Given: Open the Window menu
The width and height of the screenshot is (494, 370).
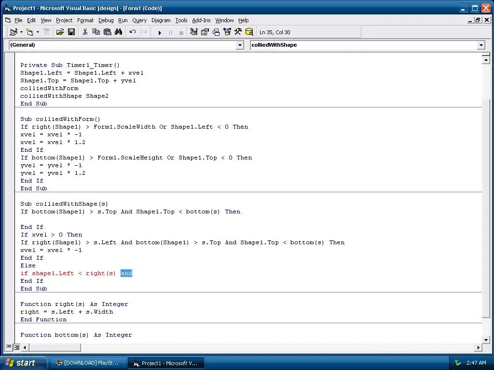Looking at the screenshot, I should click(224, 20).
